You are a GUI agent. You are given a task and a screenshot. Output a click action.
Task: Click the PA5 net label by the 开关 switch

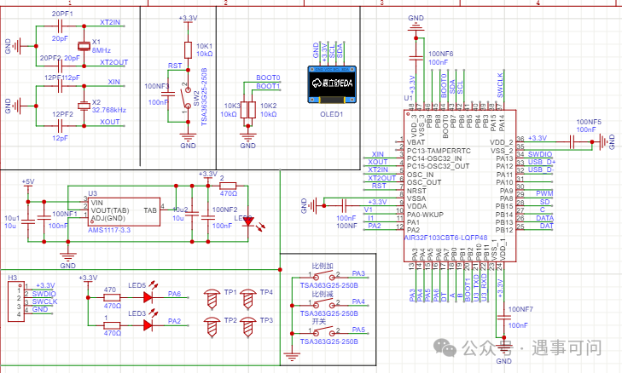point(358,330)
